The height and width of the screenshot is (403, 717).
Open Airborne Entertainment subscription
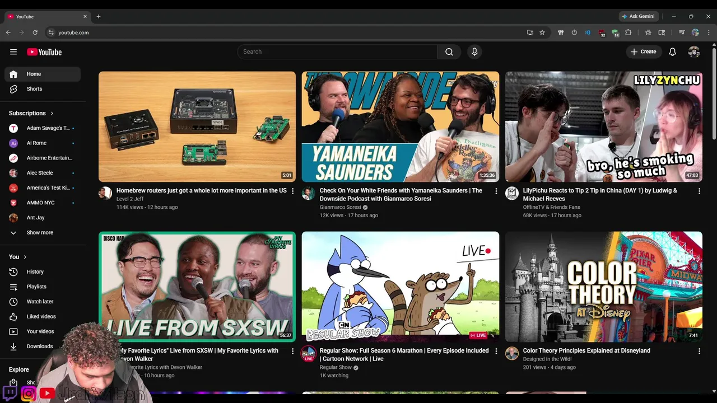point(43,158)
